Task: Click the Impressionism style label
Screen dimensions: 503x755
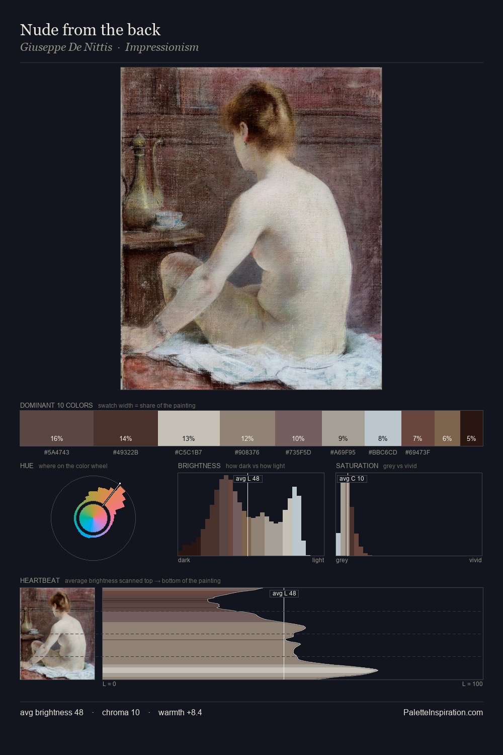Action: coord(162,47)
